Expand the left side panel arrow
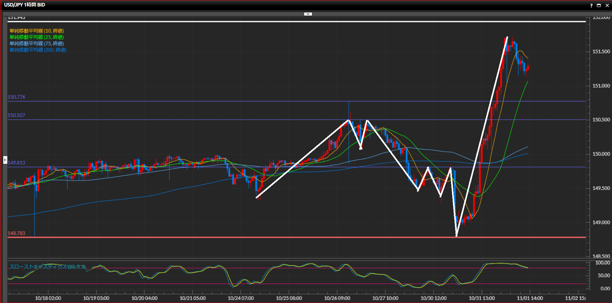 5,159
